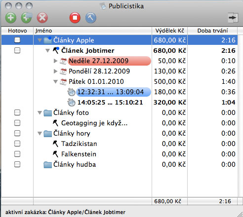Sort by the Jméno column header
The height and width of the screenshot is (217, 243).
(x=92, y=31)
